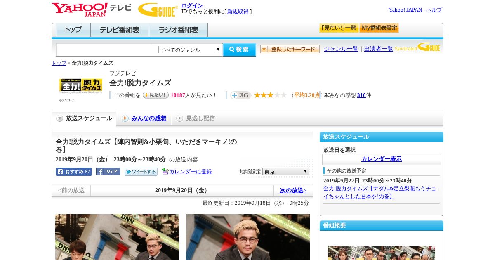Go to 次の放送 next broadcast
Viewport: 495px width, 260px height.
pyautogui.click(x=293, y=191)
